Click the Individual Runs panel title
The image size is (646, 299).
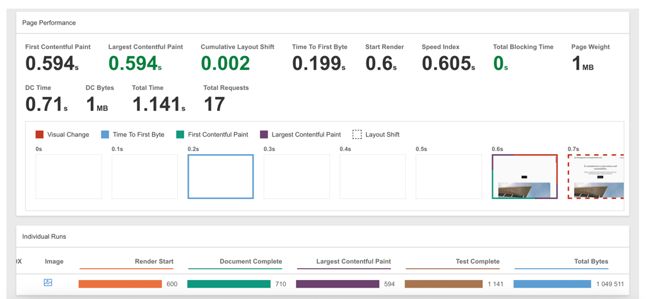tap(44, 237)
